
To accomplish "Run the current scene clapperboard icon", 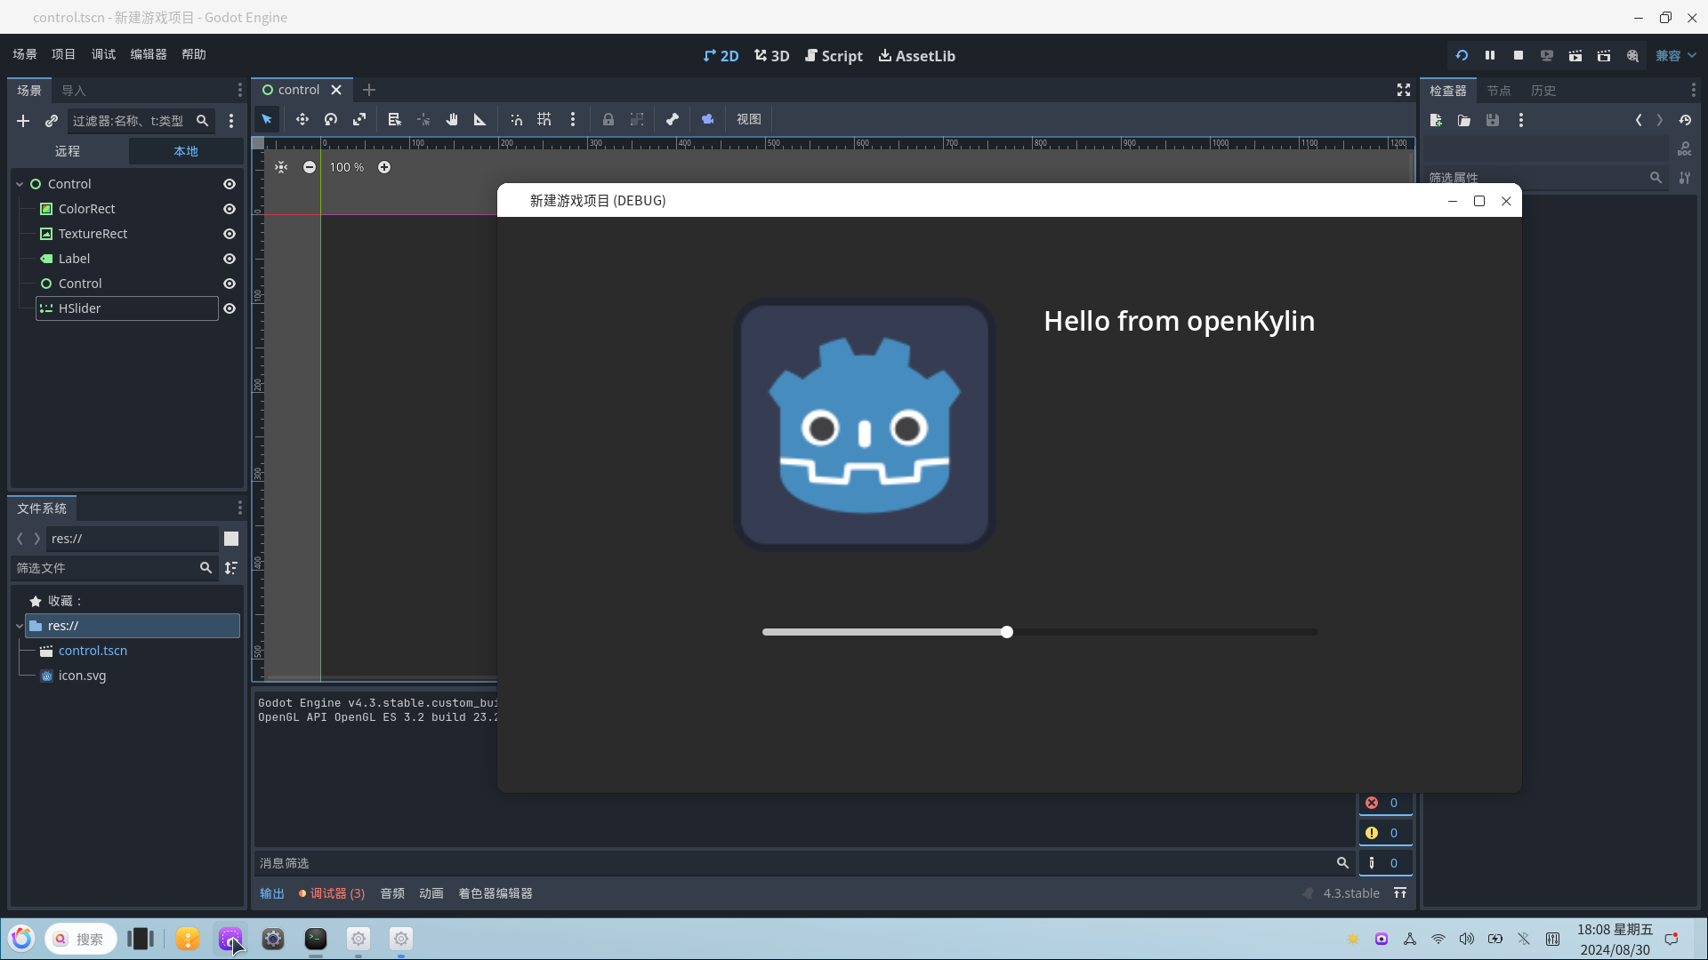I will click(1575, 55).
